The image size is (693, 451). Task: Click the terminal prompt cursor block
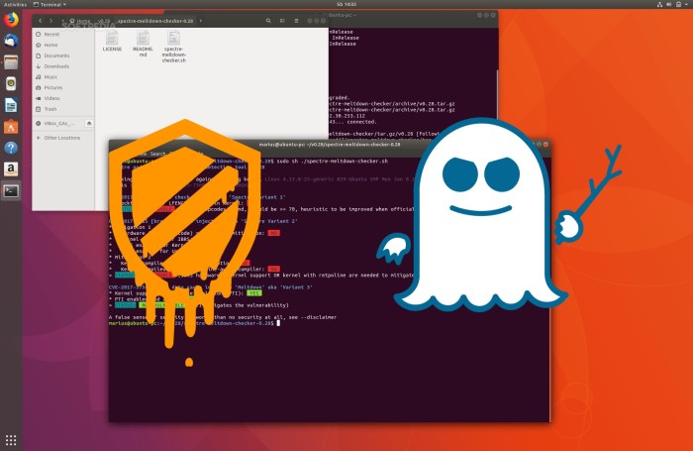point(278,323)
